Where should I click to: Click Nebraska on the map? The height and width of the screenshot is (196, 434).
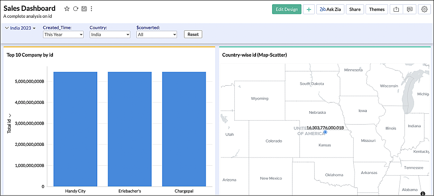point(318,112)
